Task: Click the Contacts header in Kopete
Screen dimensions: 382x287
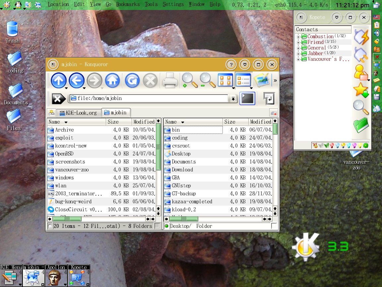Action: (x=323, y=30)
